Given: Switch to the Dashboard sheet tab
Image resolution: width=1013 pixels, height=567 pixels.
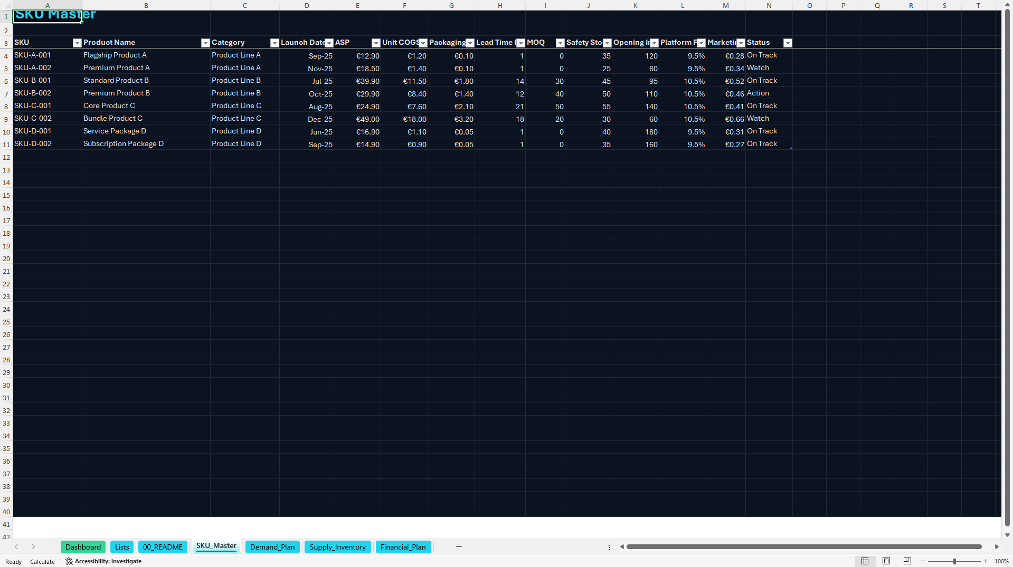Looking at the screenshot, I should click(x=83, y=547).
